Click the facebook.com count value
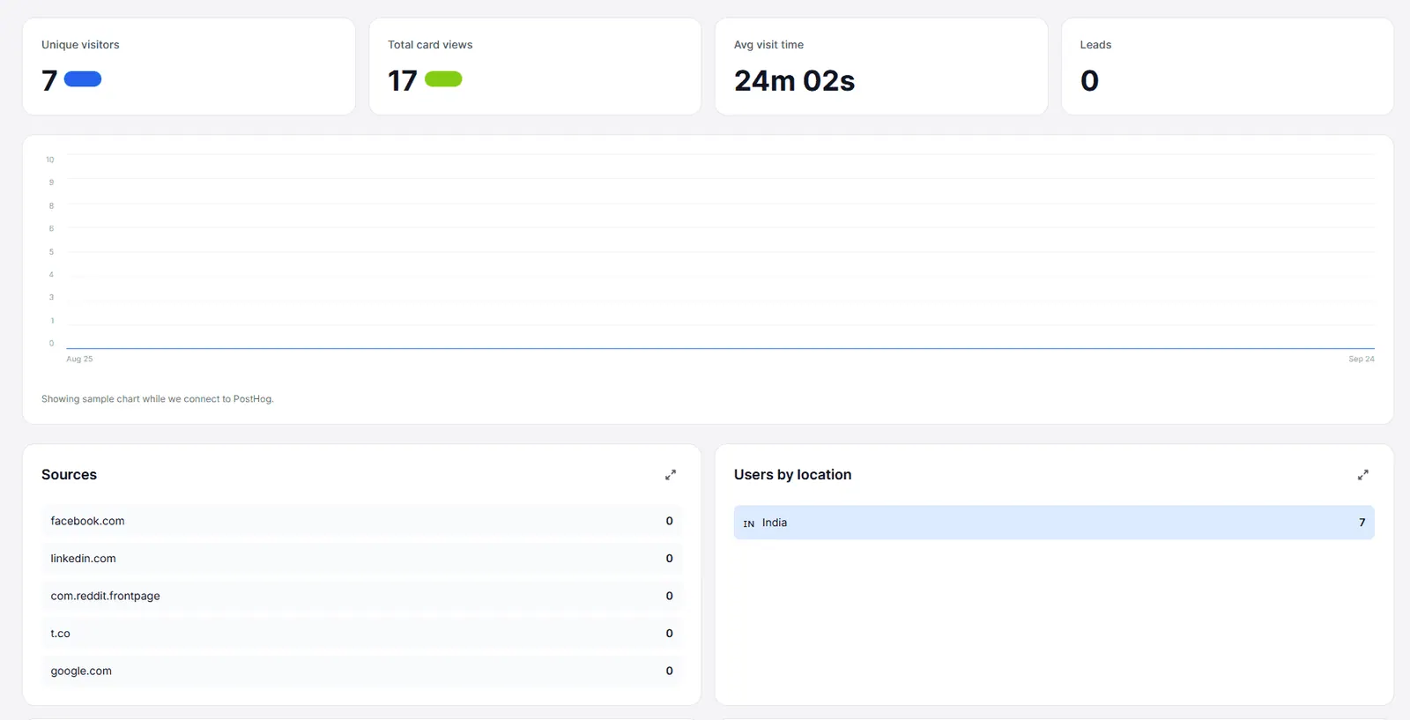1410x720 pixels. [x=670, y=521]
